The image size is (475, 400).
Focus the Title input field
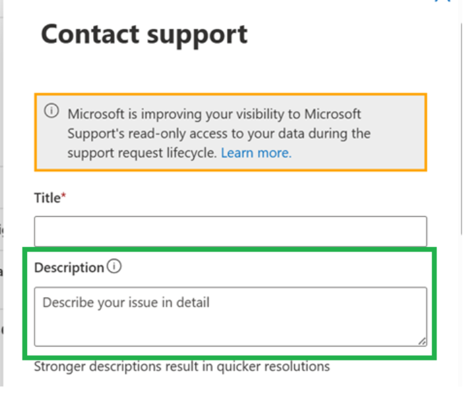point(230,231)
